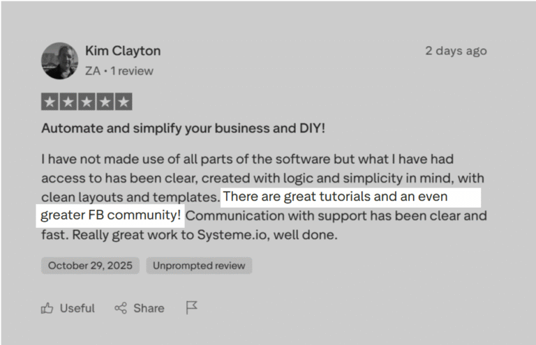This screenshot has height=345, width=536.
Task: Select the third rating star
Action: coord(87,102)
